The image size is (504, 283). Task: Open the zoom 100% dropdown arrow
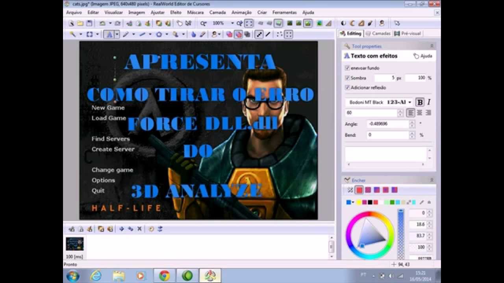pos(232,23)
